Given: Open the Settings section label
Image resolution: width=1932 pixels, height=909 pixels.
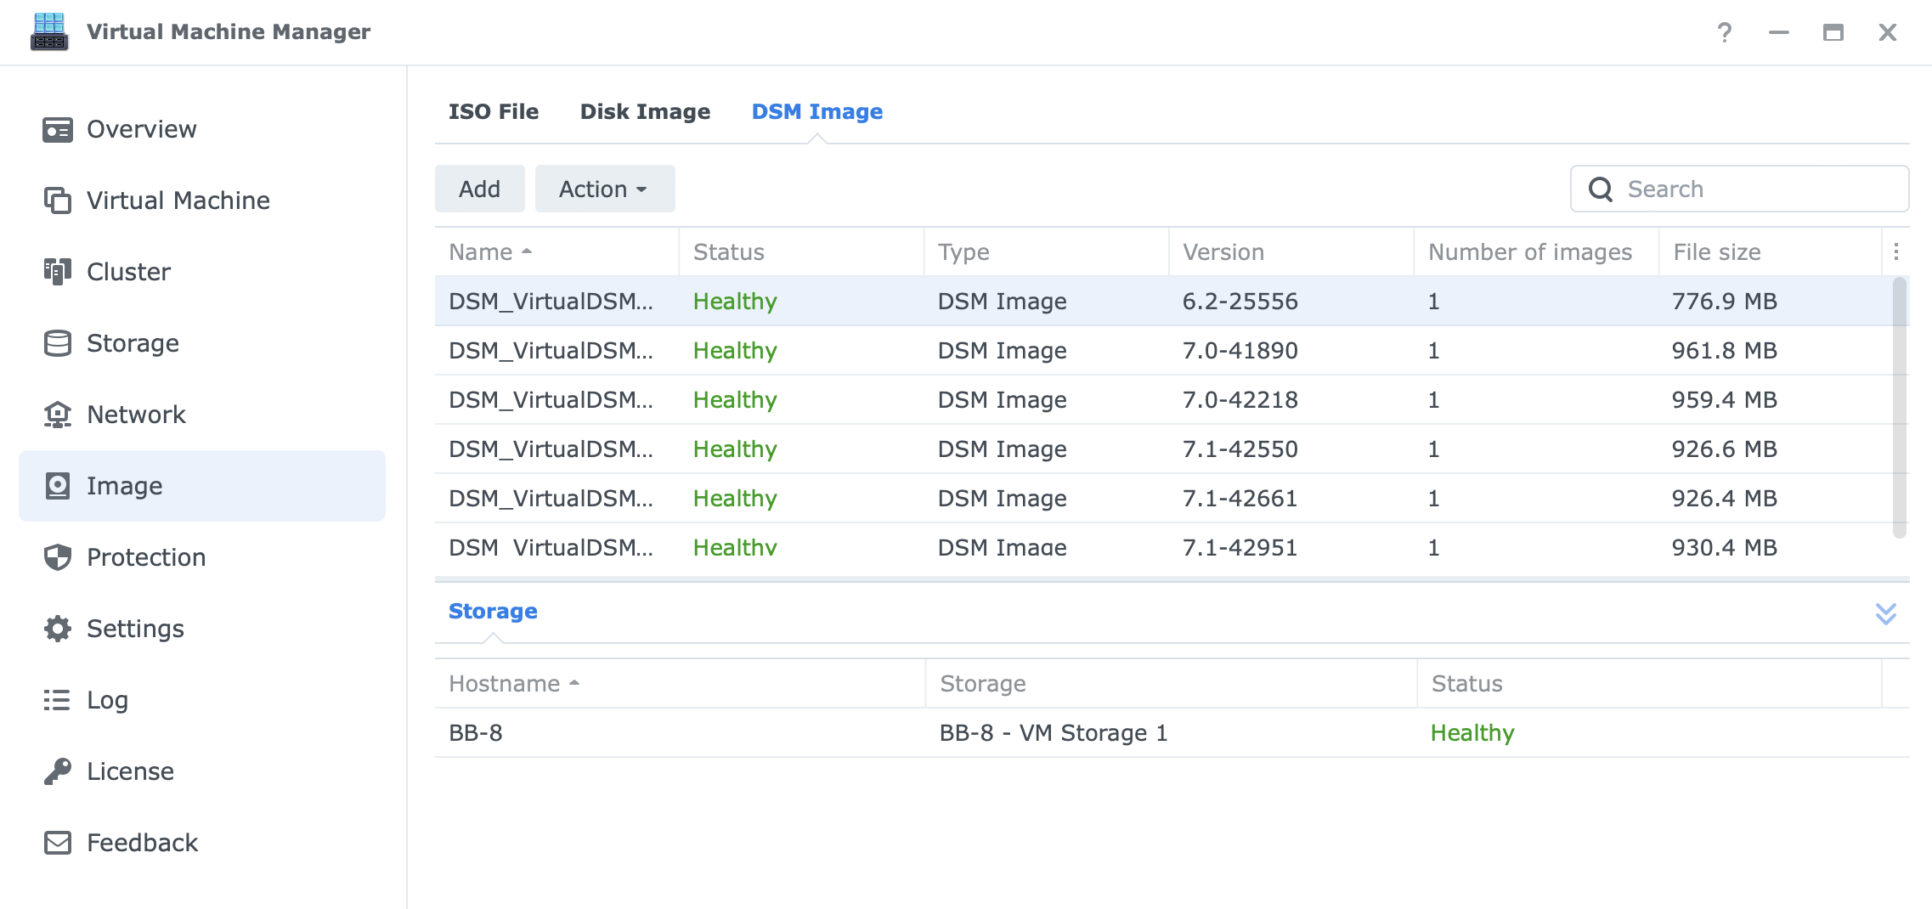Looking at the screenshot, I should (x=136, y=629).
